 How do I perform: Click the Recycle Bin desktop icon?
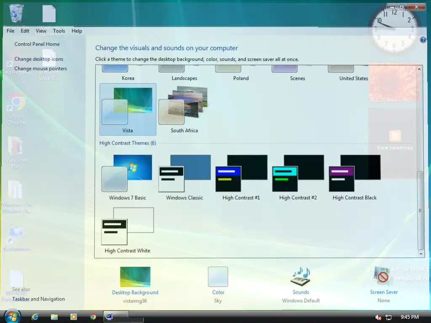click(x=16, y=16)
